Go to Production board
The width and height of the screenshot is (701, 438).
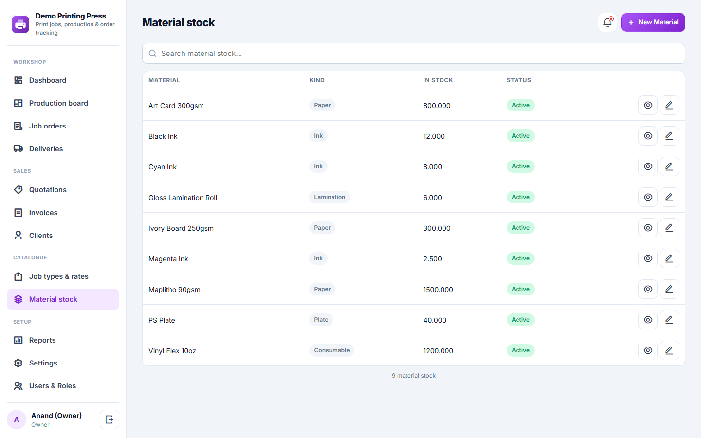(x=63, y=103)
